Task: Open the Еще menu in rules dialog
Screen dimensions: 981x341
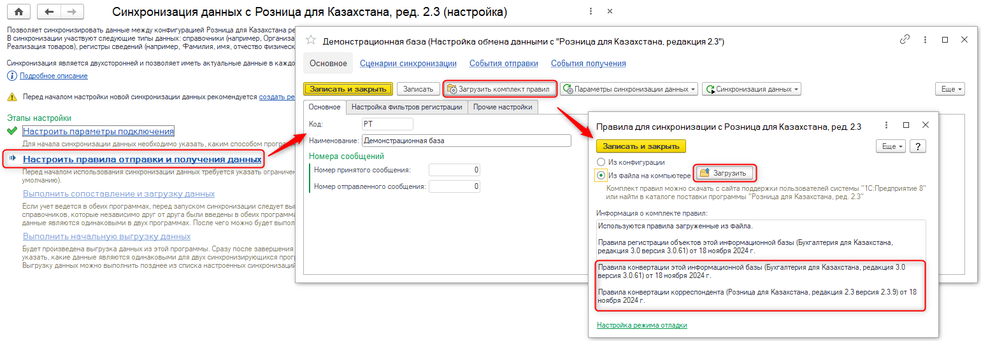Action: click(x=891, y=146)
